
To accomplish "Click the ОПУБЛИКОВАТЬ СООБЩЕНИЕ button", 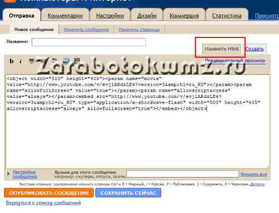I will click(x=49, y=193).
